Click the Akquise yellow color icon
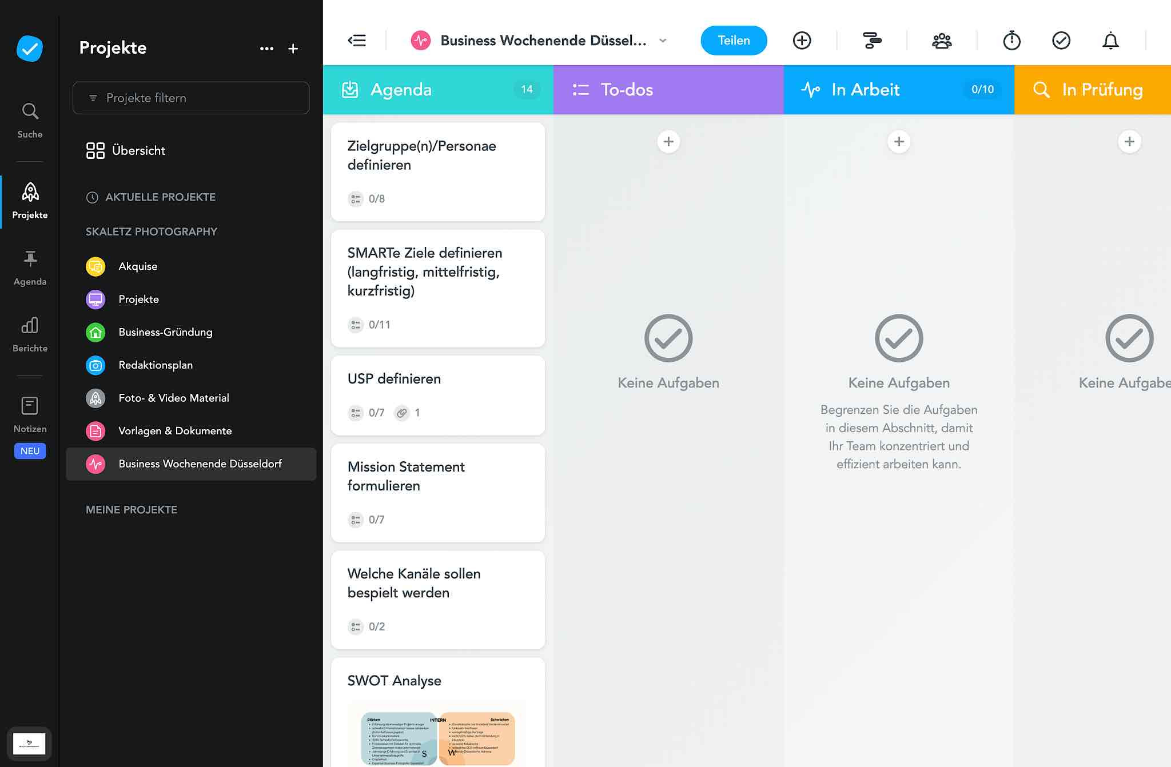This screenshot has width=1171, height=767. 95,266
